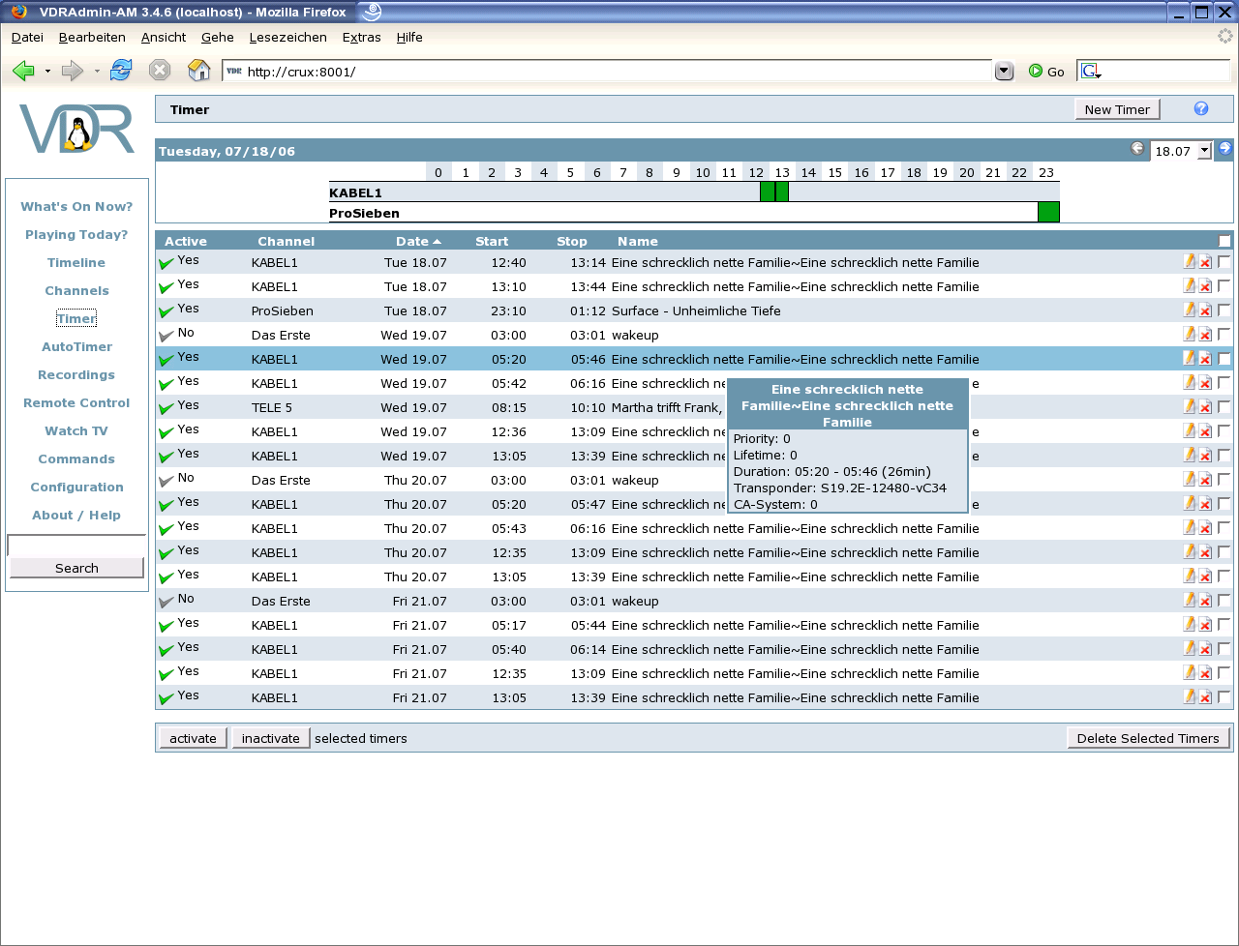1239x946 pixels.
Task: Check the select-all checkbox in the table header
Action: pyautogui.click(x=1224, y=241)
